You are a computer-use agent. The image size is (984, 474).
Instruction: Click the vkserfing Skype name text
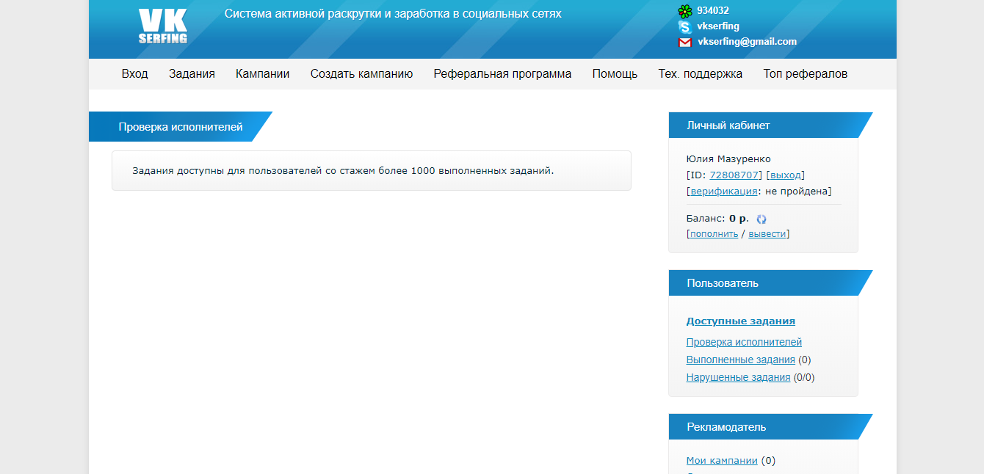click(718, 26)
